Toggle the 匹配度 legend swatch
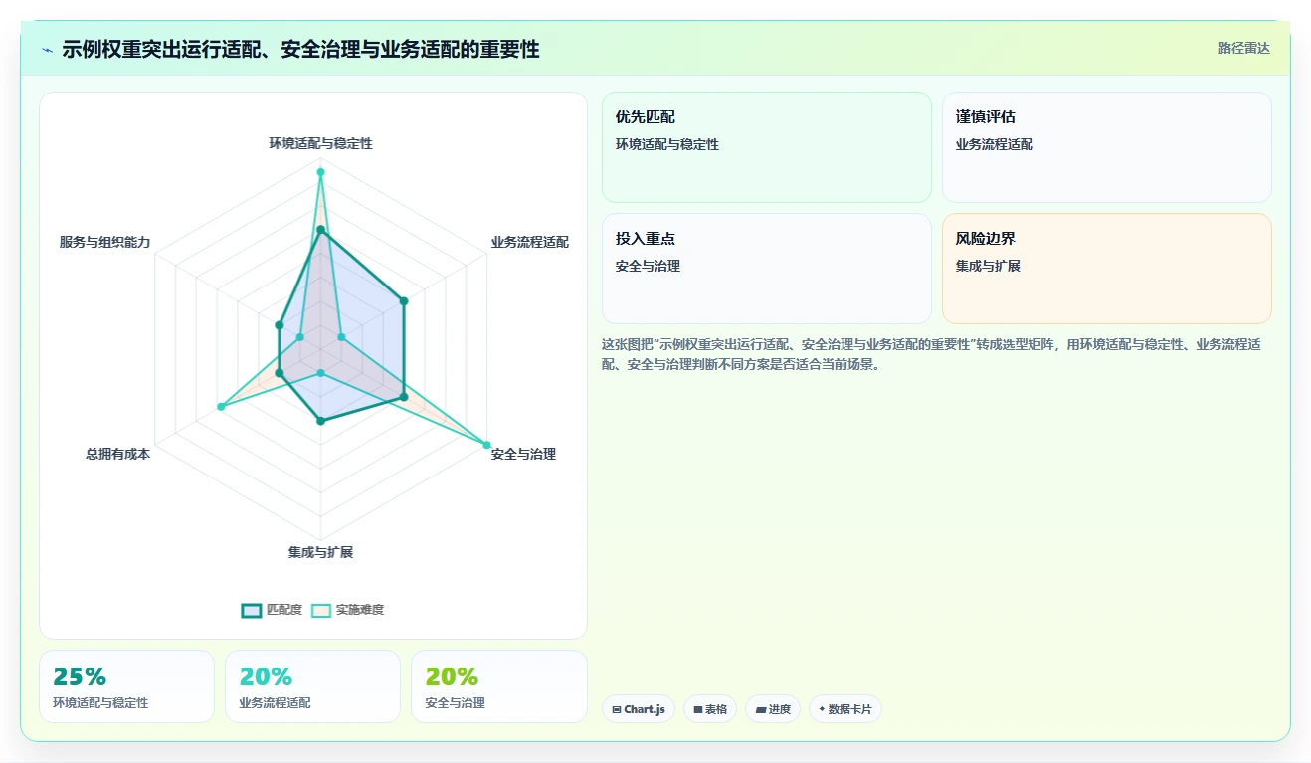The image size is (1311, 763). pos(252,610)
